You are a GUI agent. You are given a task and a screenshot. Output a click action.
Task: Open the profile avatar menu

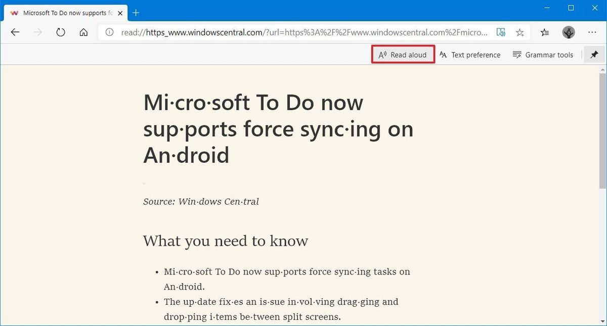click(569, 32)
